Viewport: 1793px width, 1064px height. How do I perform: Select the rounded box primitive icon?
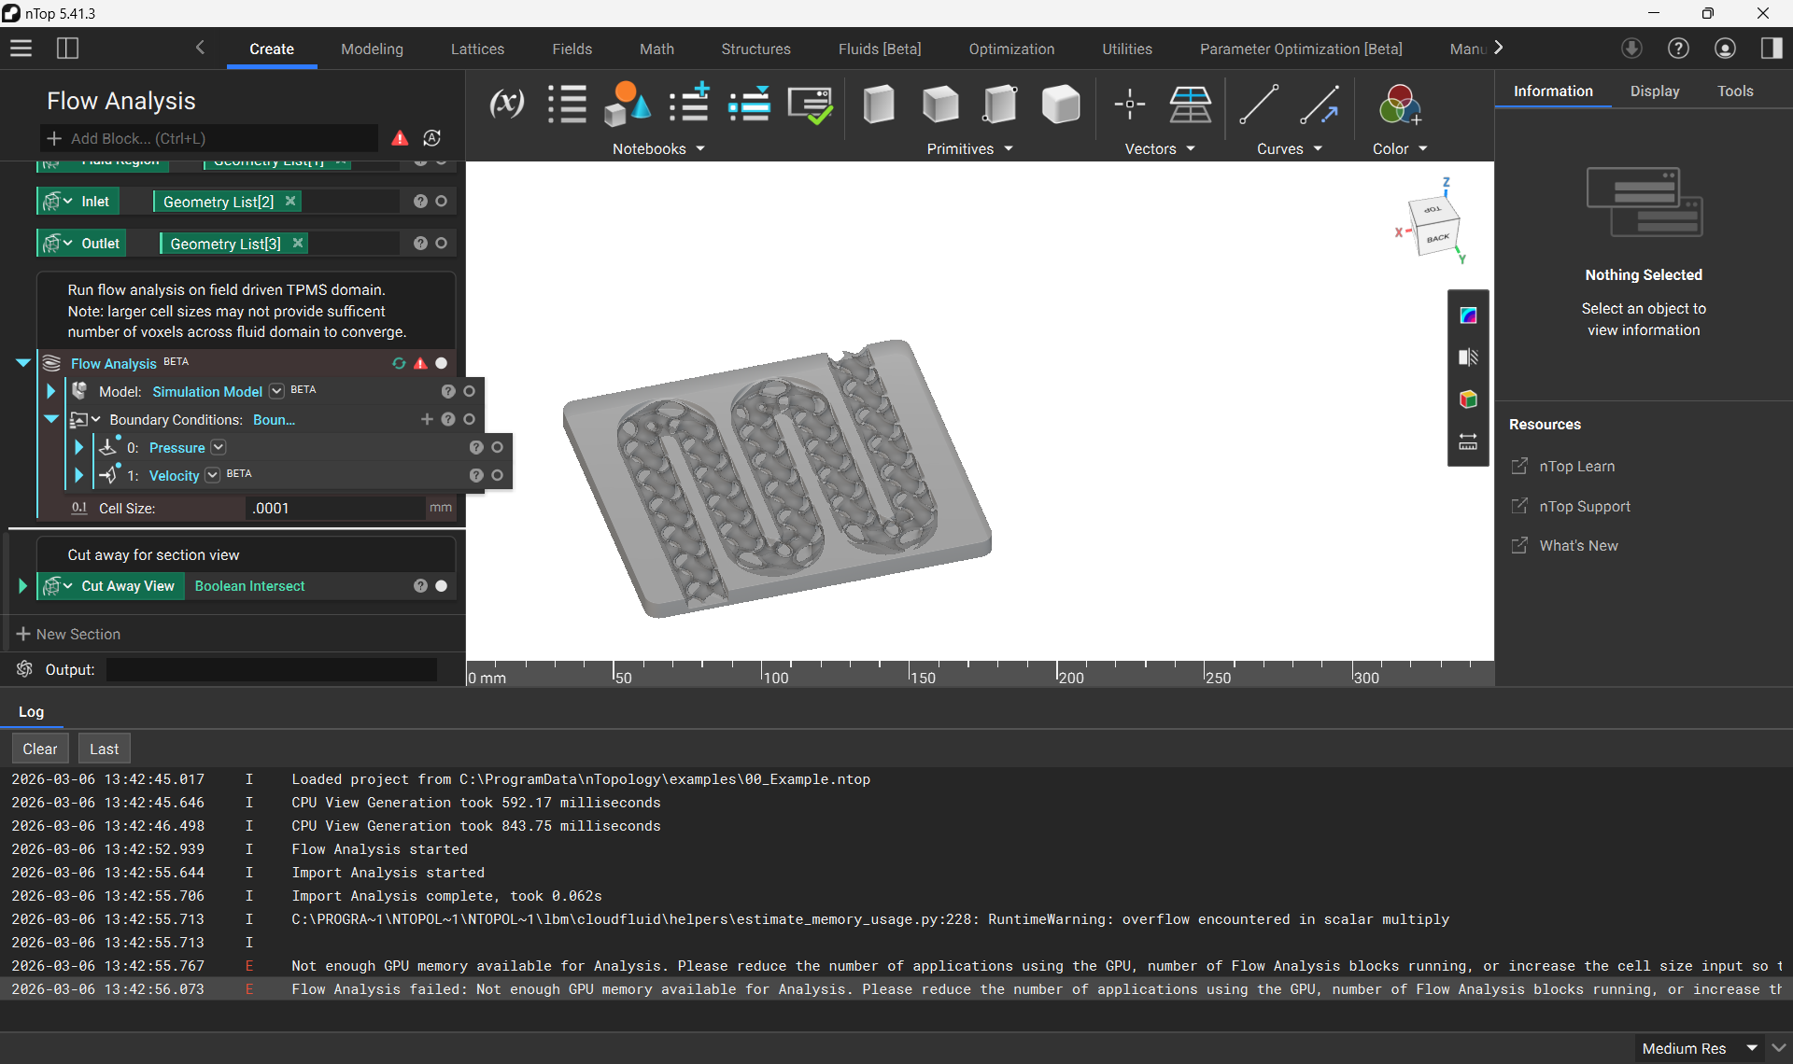pos(1061,103)
